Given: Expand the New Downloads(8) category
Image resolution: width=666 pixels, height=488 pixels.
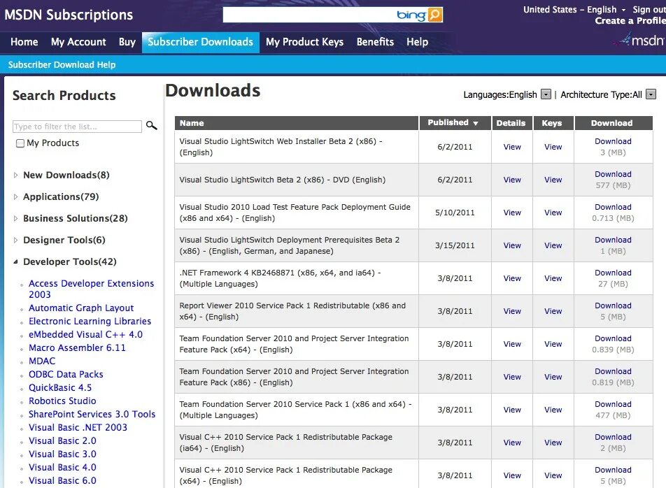Looking at the screenshot, I should (15, 175).
